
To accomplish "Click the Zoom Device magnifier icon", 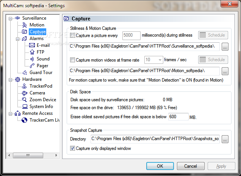I will (x=24, y=100).
